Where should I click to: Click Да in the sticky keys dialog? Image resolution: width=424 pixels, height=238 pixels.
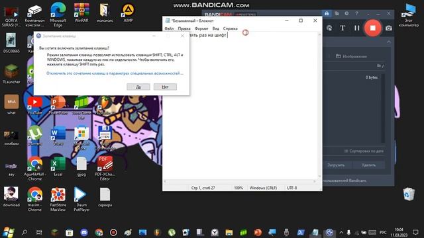coord(138,87)
